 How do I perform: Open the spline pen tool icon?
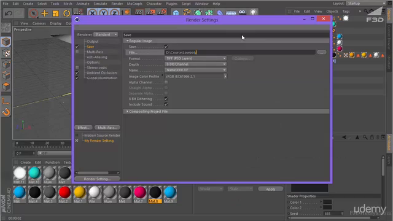[187, 12]
